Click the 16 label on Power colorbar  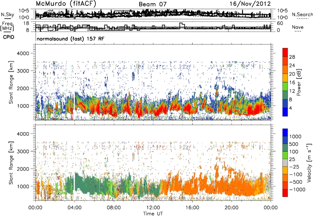tap(292, 83)
